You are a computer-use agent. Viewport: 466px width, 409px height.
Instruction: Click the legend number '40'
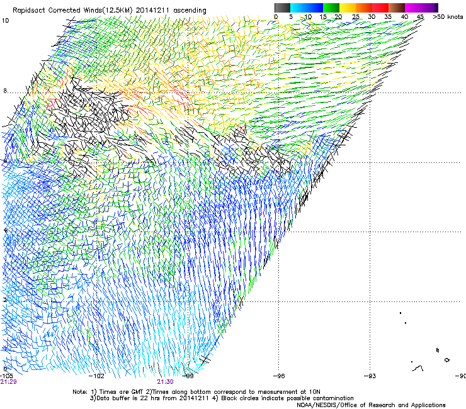404,17
